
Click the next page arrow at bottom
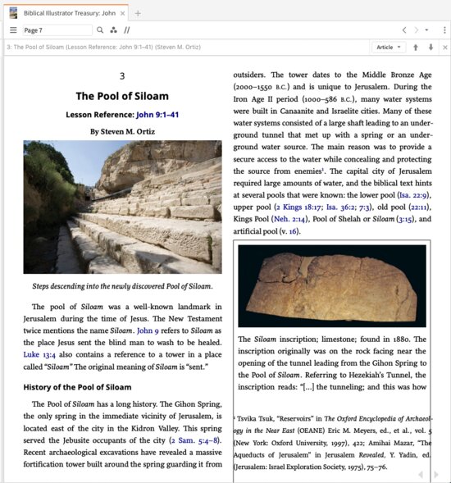click(x=436, y=474)
